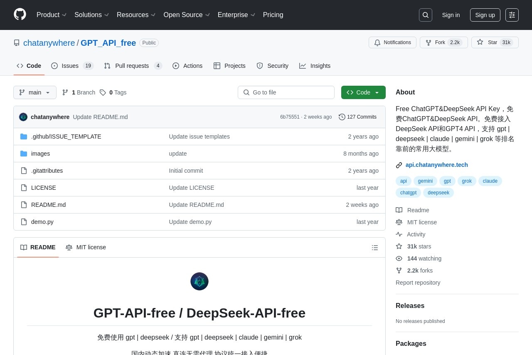The height and width of the screenshot is (355, 532).
Task: Click the file icon beside demo.py
Action: coord(24,222)
